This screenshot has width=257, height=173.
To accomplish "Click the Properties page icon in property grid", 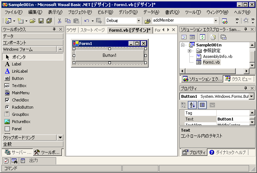I will 202,105.
